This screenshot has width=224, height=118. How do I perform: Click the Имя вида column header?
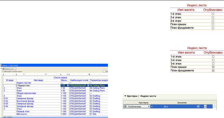(38, 80)
